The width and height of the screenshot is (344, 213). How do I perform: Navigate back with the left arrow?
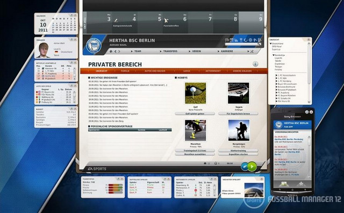click(116, 51)
